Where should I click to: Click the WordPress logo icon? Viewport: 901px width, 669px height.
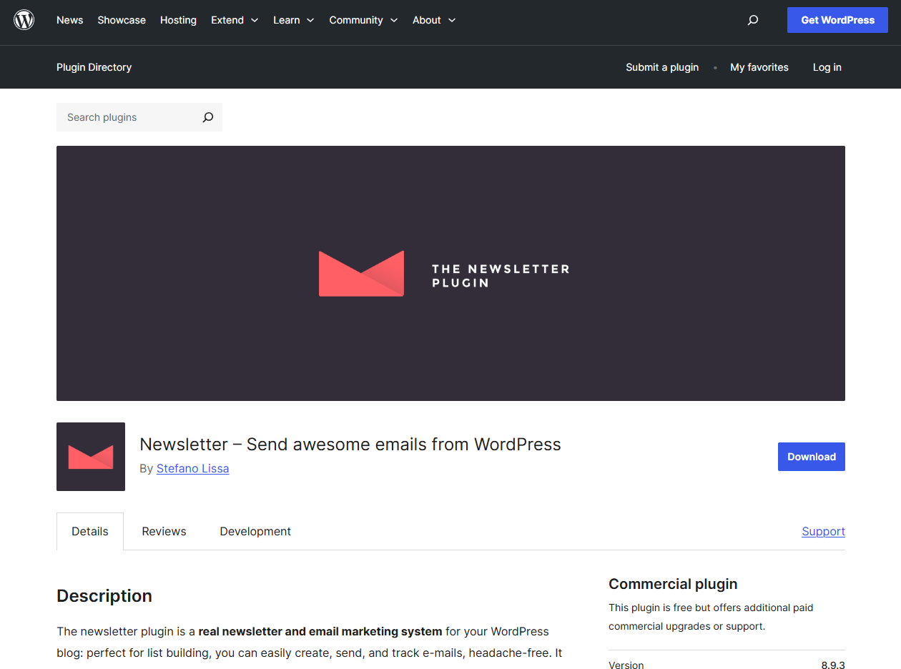coord(24,20)
